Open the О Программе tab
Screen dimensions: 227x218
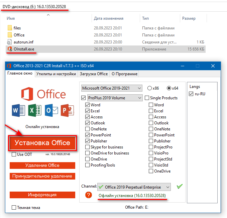click(124, 74)
